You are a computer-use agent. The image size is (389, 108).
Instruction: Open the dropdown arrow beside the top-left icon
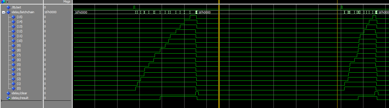click(x=7, y=2)
